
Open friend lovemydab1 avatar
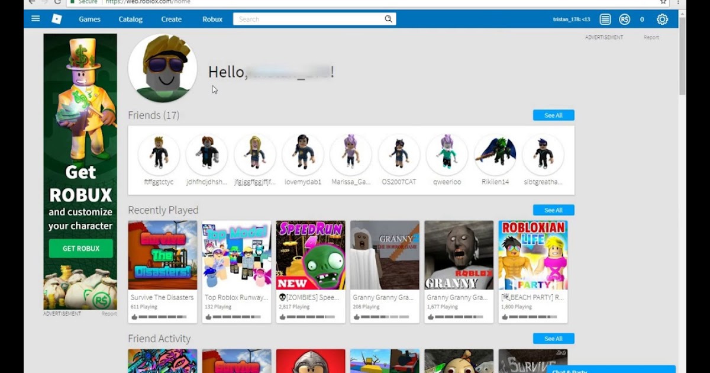[303, 155]
